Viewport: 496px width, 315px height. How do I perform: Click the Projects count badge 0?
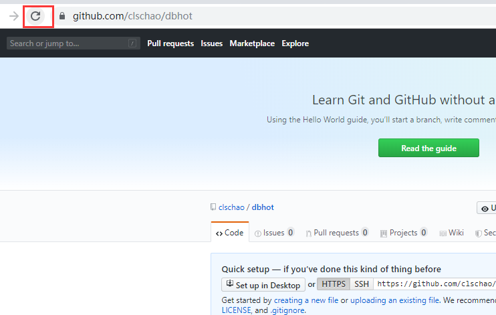pyautogui.click(x=424, y=233)
